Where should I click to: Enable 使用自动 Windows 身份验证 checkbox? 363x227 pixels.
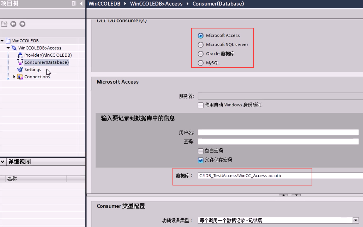pos(201,105)
